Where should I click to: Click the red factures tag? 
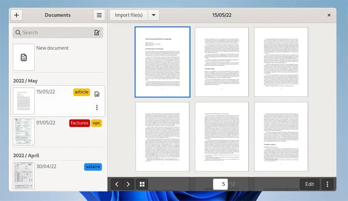tap(80, 123)
